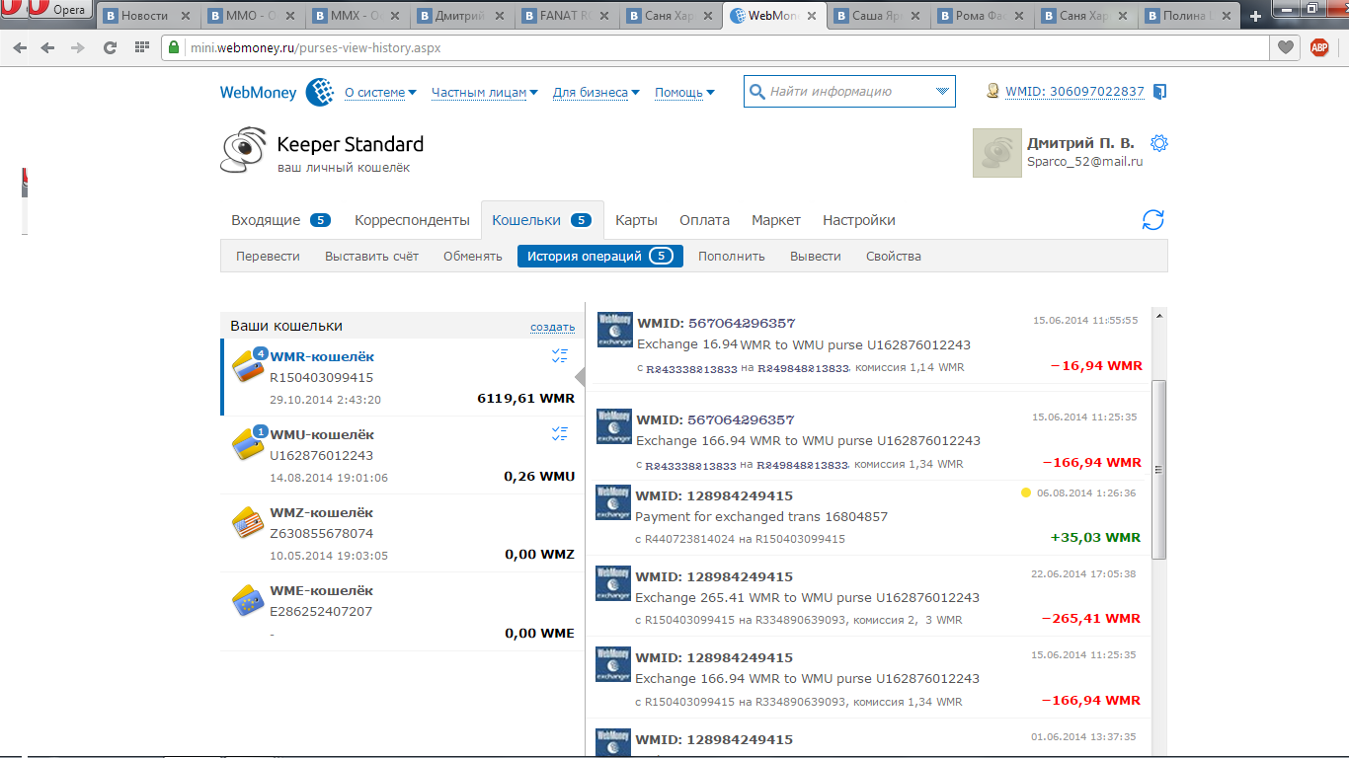This screenshot has height=758, width=1349.
Task: Expand the 'О системе' dropdown menu
Action: tap(380, 93)
